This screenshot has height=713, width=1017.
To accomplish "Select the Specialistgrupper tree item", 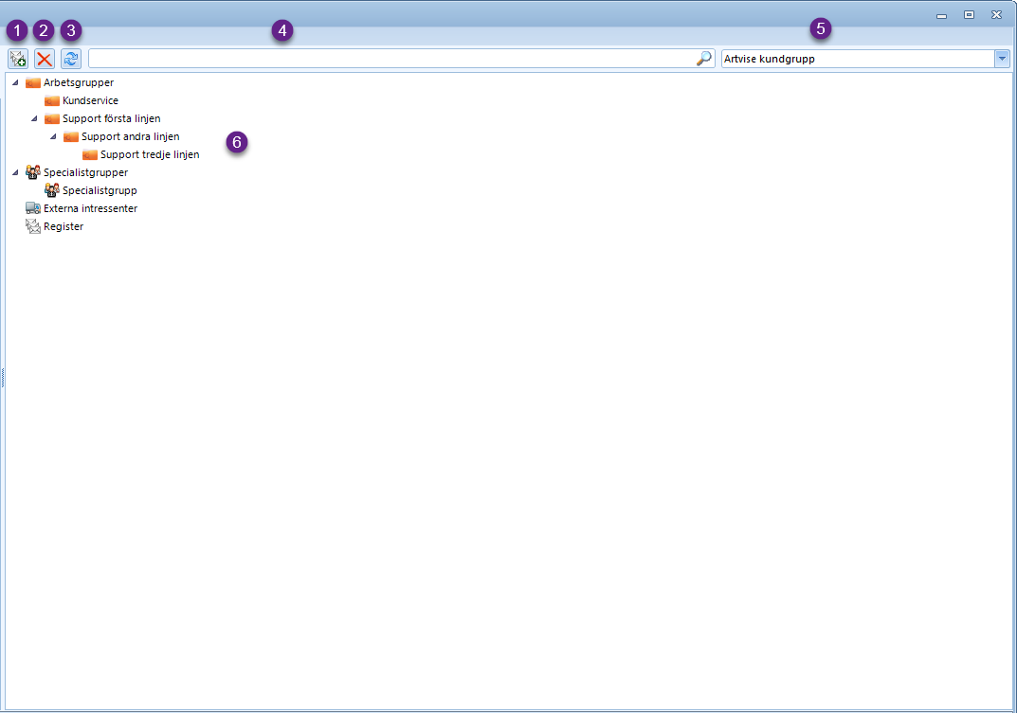I will (x=85, y=172).
